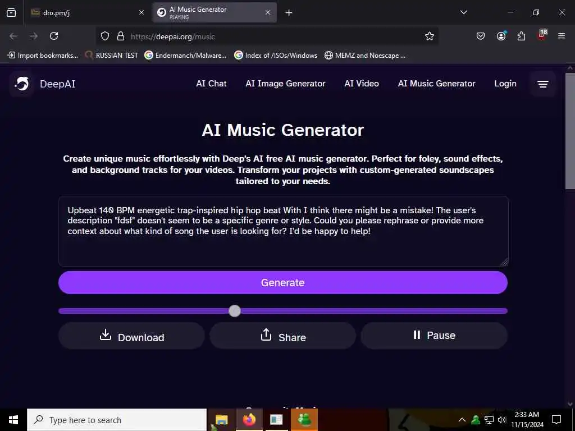Click the site padlock icon
Image resolution: width=575 pixels, height=431 pixels.
point(121,36)
